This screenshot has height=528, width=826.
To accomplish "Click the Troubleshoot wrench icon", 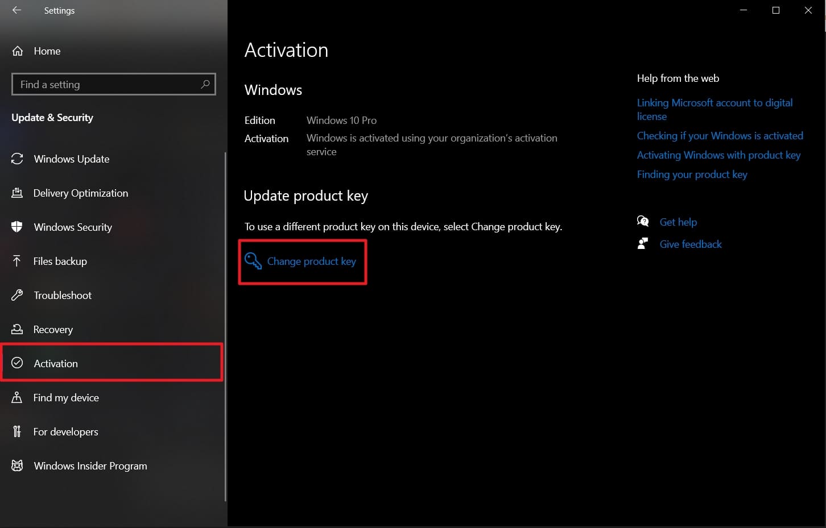I will pyautogui.click(x=17, y=295).
